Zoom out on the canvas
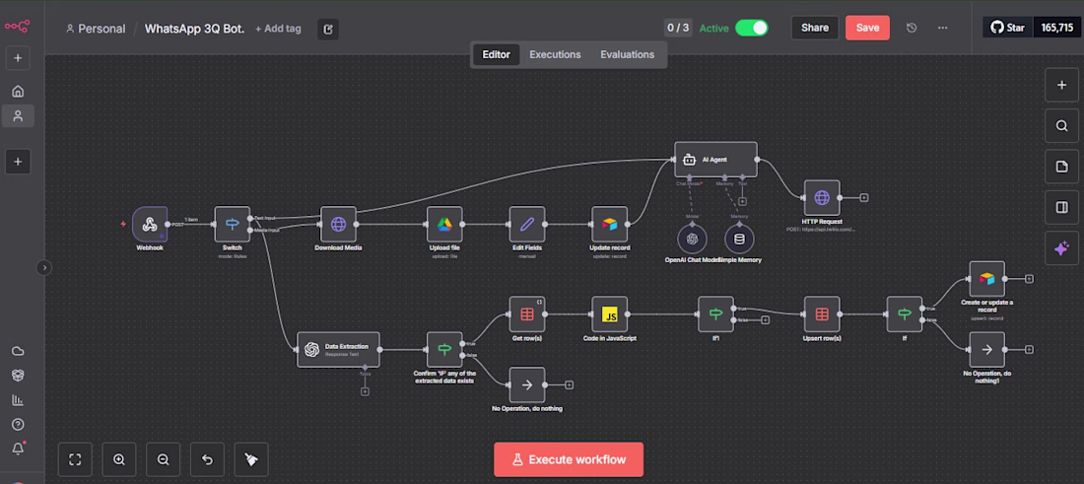Screen dimensions: 1084x484 point(164,459)
